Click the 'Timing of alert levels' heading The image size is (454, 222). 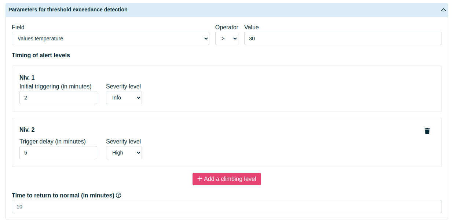pyautogui.click(x=41, y=55)
